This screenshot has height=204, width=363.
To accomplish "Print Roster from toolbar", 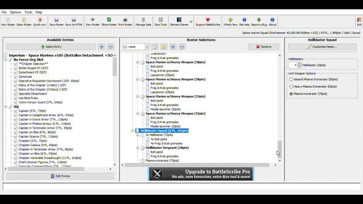I will click(x=125, y=22).
